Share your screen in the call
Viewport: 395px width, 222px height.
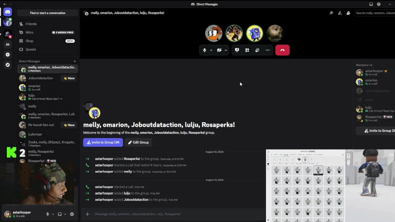(x=237, y=50)
